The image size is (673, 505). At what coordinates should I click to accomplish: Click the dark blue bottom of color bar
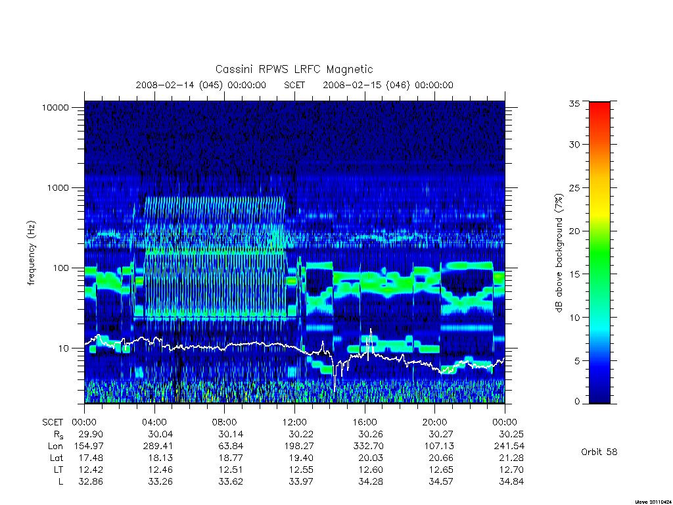599,393
